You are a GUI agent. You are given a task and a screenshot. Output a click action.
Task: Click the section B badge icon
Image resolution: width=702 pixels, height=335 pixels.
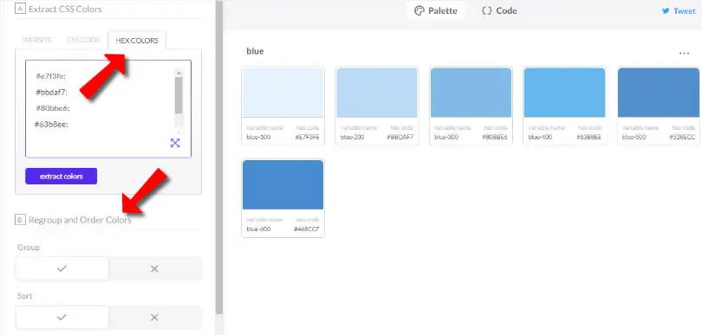click(20, 220)
